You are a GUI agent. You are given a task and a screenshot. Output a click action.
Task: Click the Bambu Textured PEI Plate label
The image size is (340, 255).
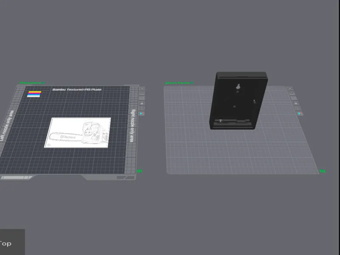point(77,89)
